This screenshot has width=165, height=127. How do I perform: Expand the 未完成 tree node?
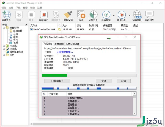click(4, 46)
